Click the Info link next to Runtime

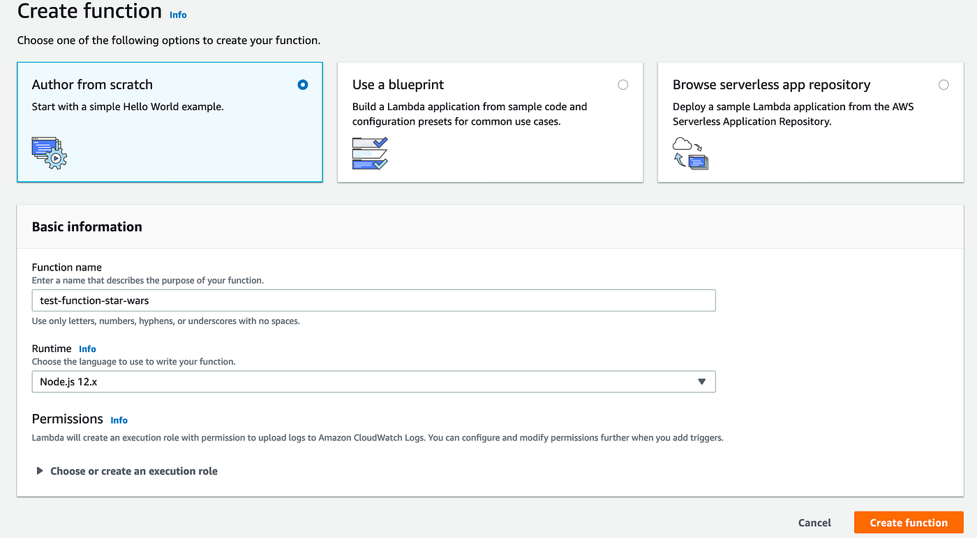click(x=87, y=348)
